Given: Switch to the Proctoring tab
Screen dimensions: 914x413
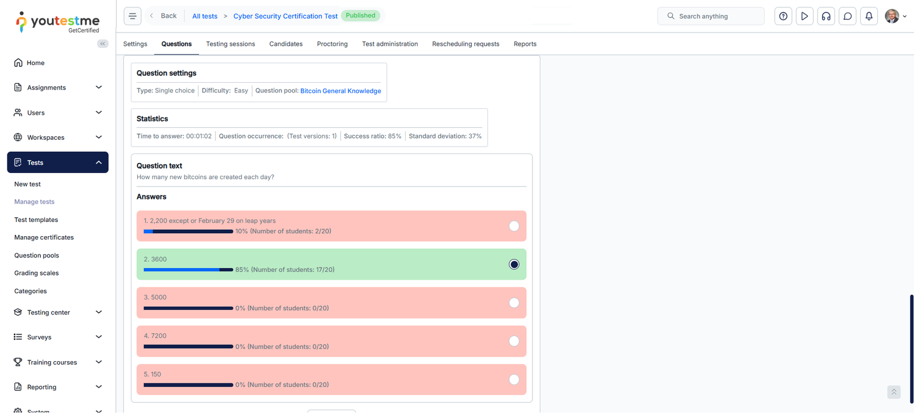Looking at the screenshot, I should tap(332, 44).
